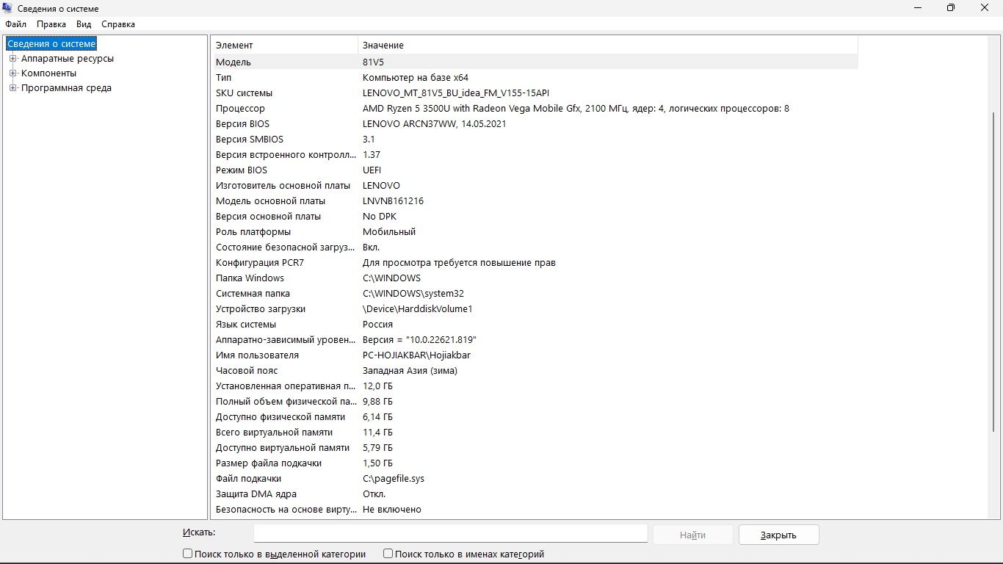Click the Найти button

pyautogui.click(x=692, y=535)
